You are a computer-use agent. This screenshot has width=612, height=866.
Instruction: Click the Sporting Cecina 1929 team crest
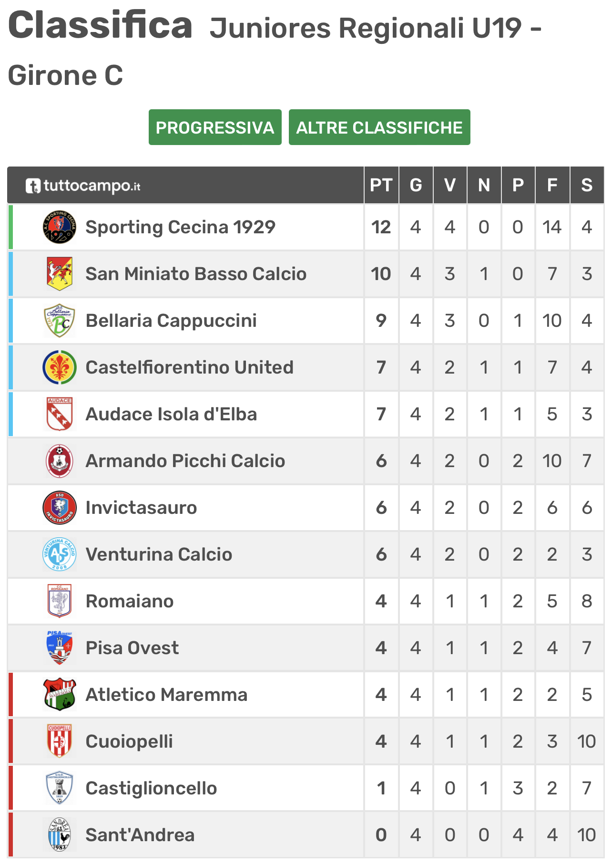(59, 227)
